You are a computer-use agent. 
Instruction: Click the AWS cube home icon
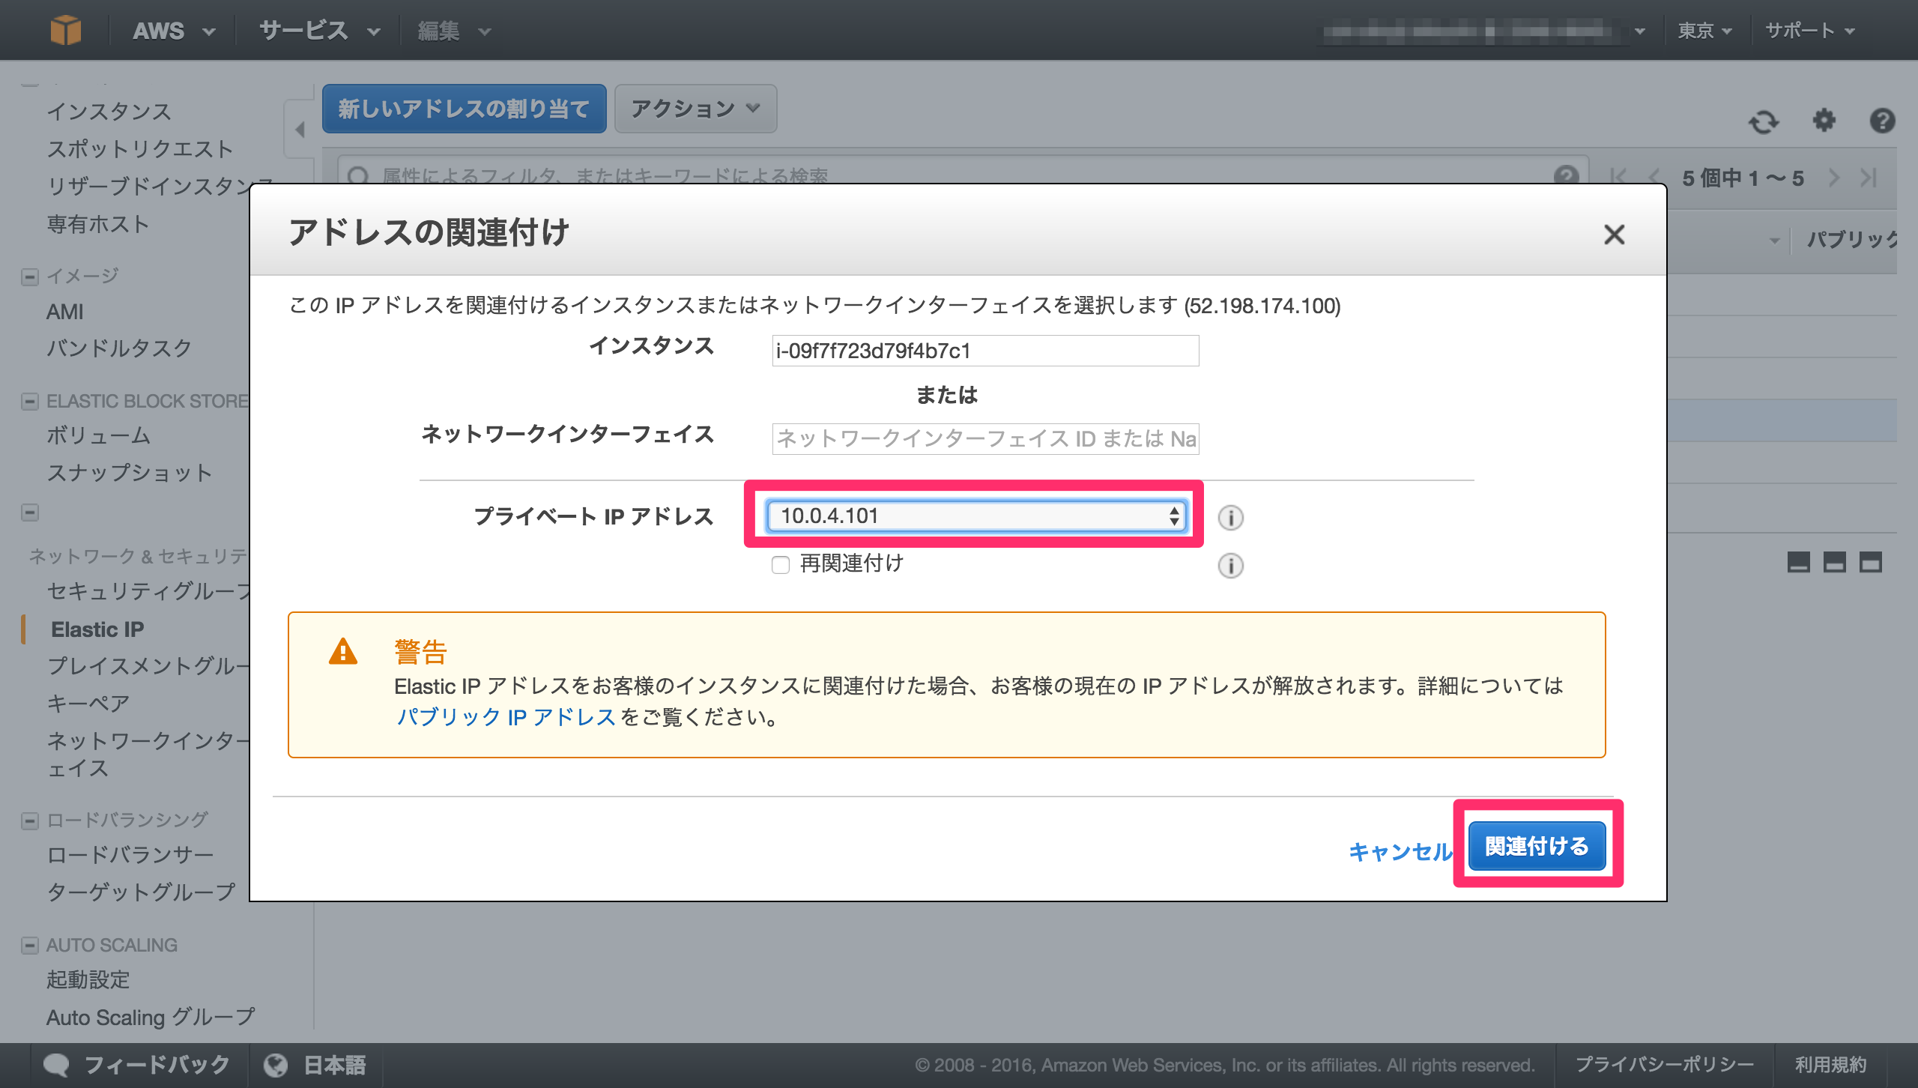[x=66, y=30]
